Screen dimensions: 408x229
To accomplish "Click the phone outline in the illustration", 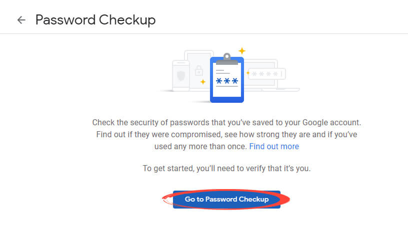I will pos(181,76).
